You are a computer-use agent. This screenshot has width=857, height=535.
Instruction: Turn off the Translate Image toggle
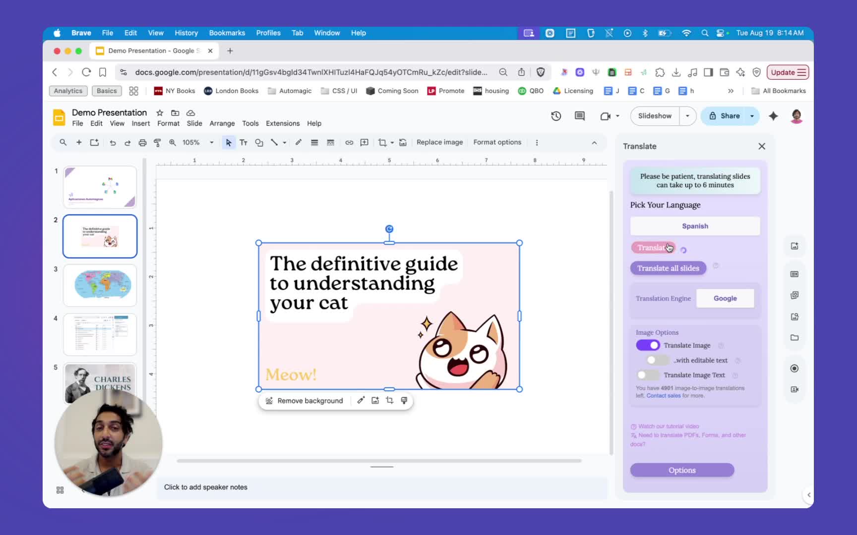[648, 345]
